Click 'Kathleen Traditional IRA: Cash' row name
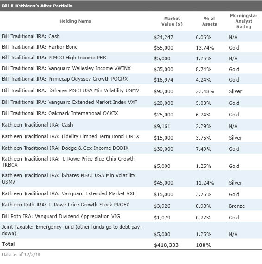Viewport: 262px width, 264px height. coord(38,125)
